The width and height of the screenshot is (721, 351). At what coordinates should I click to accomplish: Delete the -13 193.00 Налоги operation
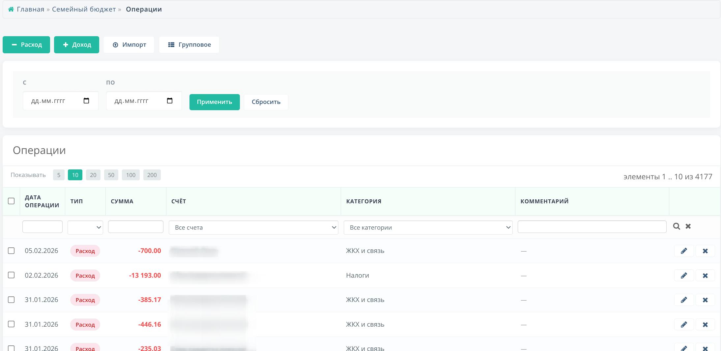coord(705,276)
